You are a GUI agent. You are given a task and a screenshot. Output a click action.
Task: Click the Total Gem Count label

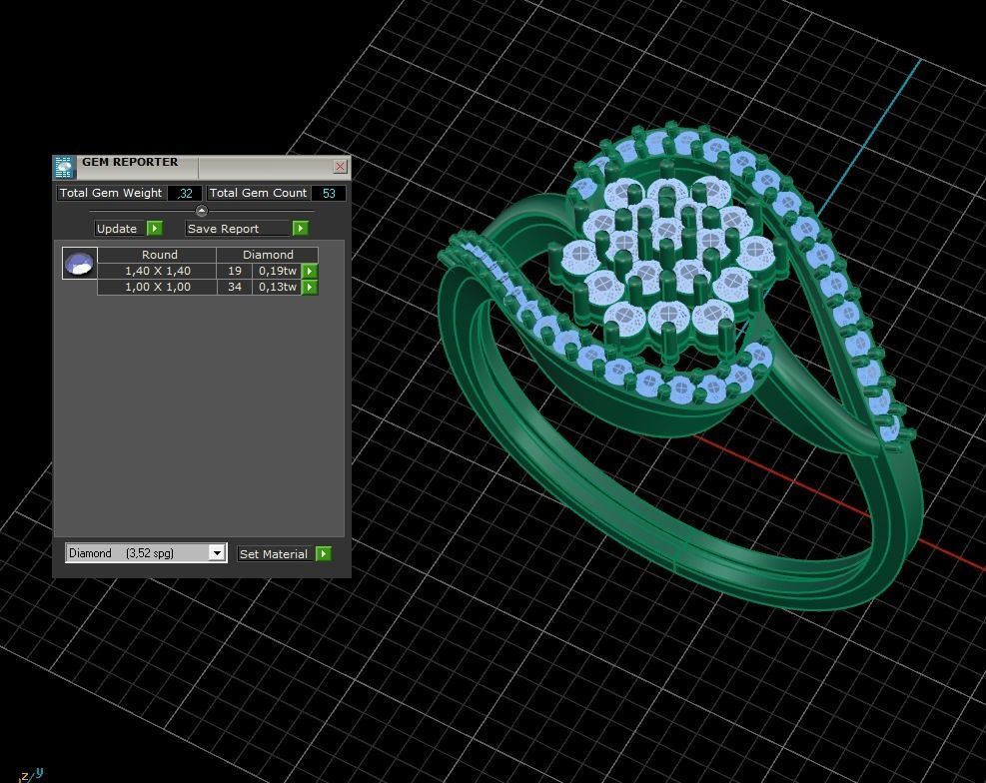click(x=258, y=193)
